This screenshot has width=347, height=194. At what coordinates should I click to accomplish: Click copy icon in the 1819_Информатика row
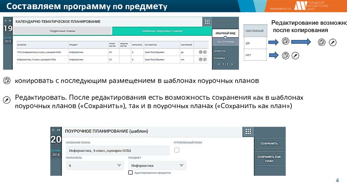tap(201, 52)
